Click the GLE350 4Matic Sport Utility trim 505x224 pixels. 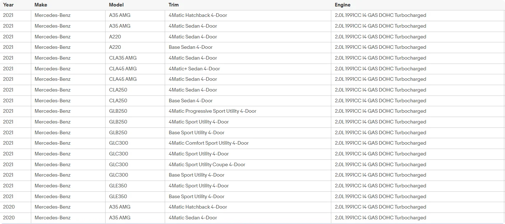click(x=198, y=186)
